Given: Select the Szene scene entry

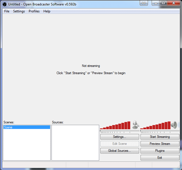Looking at the screenshot, I should (x=27, y=127).
